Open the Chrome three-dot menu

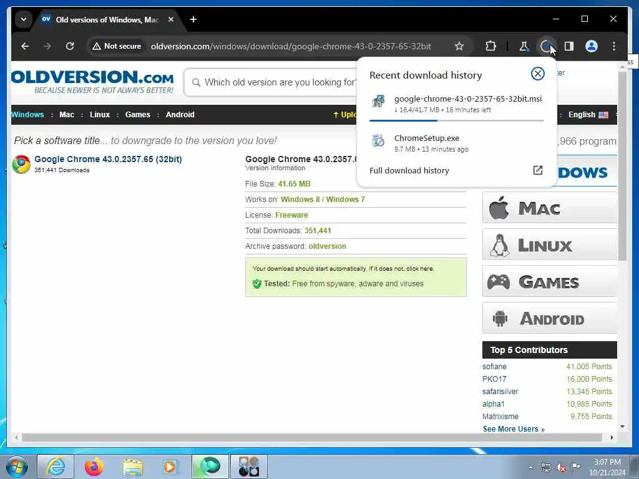tap(614, 46)
